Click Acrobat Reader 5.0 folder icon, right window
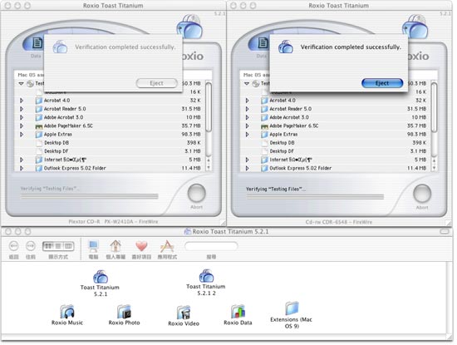This screenshot has height=345, width=457. (264, 109)
